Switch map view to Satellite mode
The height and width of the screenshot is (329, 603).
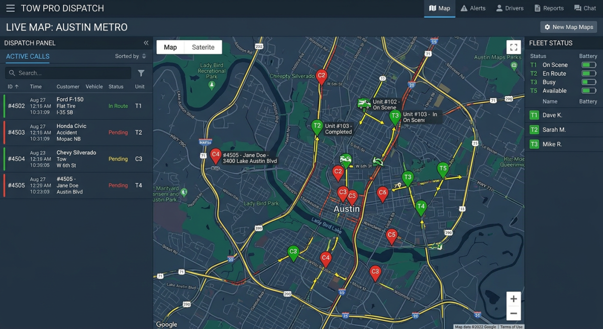[203, 47]
